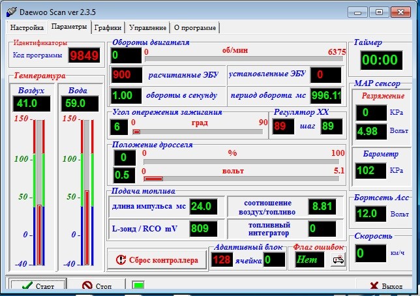Click the speed value display in км/ч
Image resolution: width=420 pixels, height=296 pixels.
coord(370,253)
